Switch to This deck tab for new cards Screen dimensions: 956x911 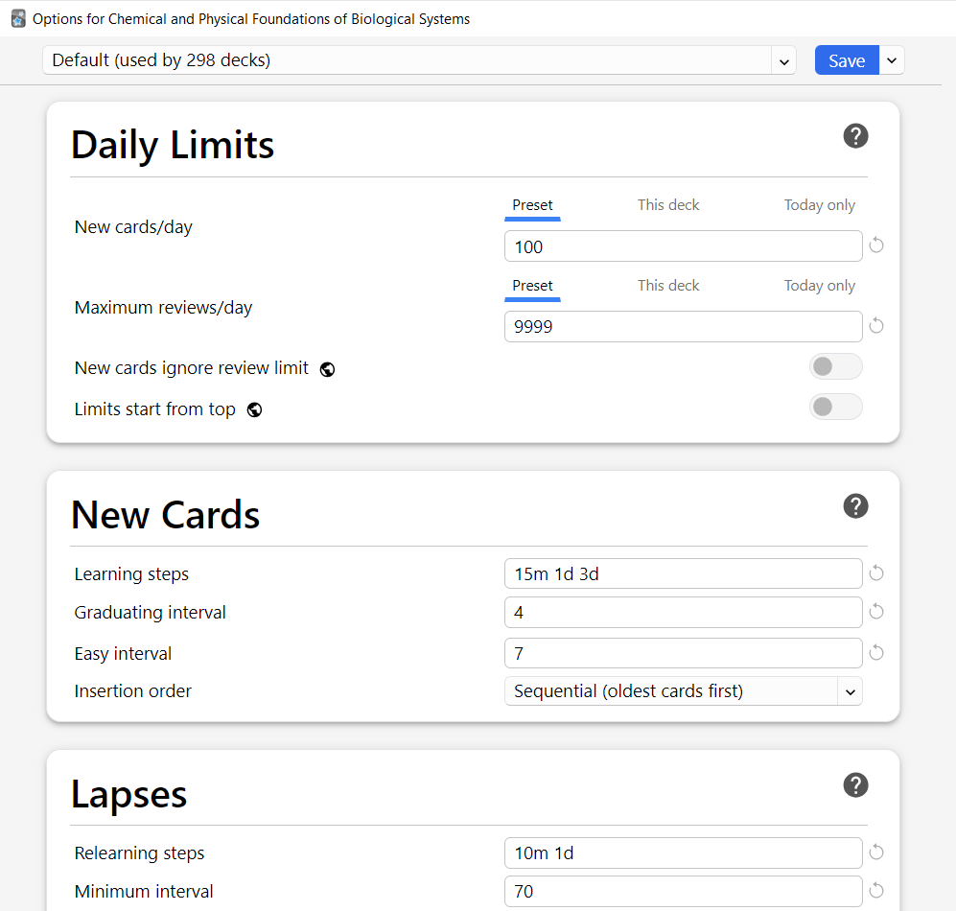click(668, 204)
